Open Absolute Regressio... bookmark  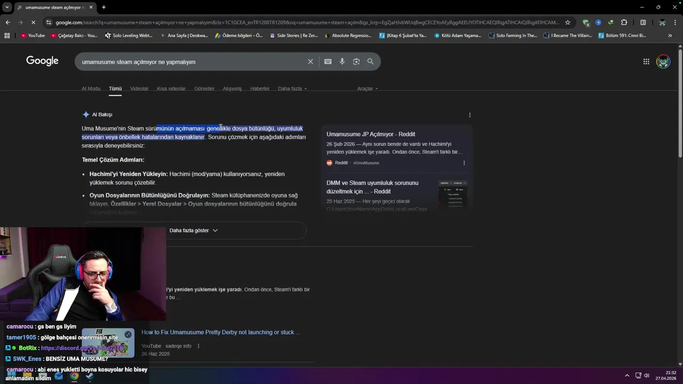click(x=347, y=36)
